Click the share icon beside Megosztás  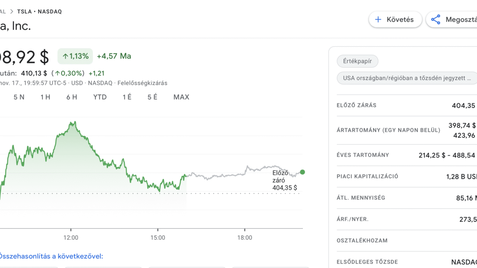[436, 19]
